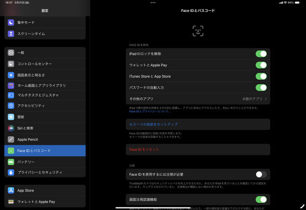This screenshot has height=210, width=306.
Task: Toggle the ウォレットと Apple Pay switch
Action: (261, 65)
